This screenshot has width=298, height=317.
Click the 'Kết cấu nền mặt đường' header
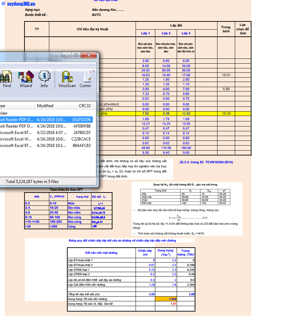101,253
